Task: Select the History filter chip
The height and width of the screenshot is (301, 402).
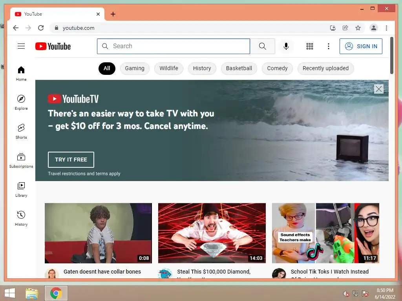Action: pos(202,68)
